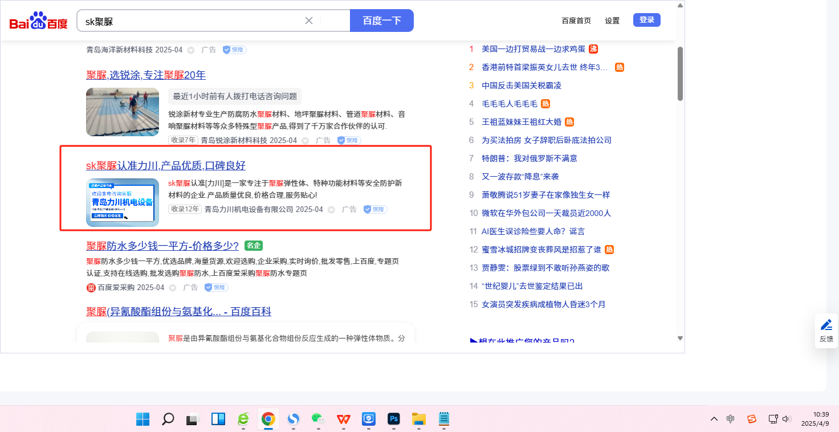
Task: Open hot topic 中国反击美国关税霸凌
Action: [x=521, y=85]
